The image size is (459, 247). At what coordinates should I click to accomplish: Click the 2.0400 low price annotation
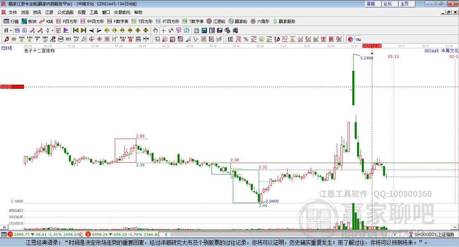tap(272, 201)
